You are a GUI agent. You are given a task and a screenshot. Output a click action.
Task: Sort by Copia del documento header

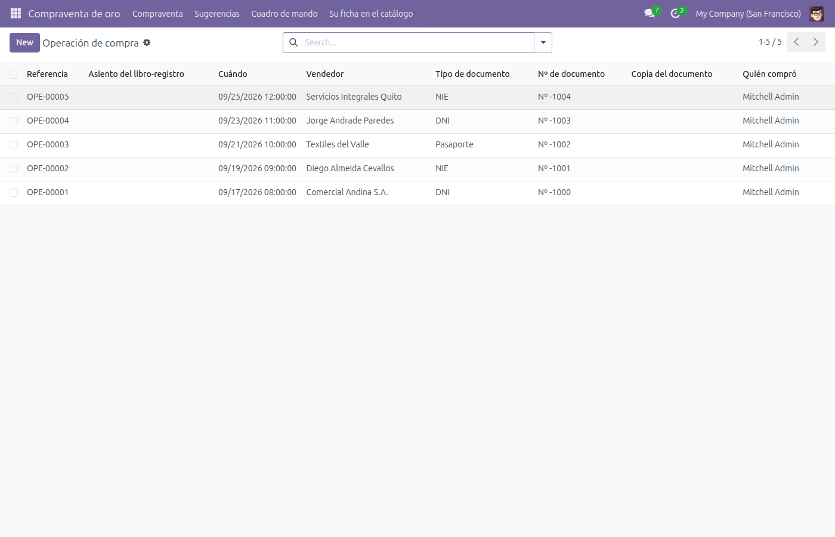672,74
